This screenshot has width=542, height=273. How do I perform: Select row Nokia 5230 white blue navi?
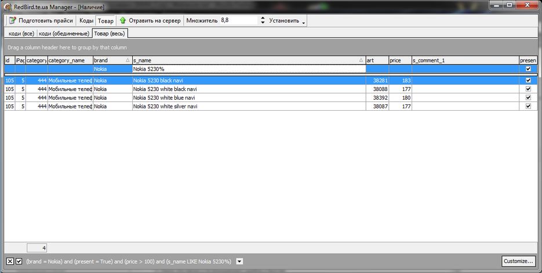[x=271, y=97]
